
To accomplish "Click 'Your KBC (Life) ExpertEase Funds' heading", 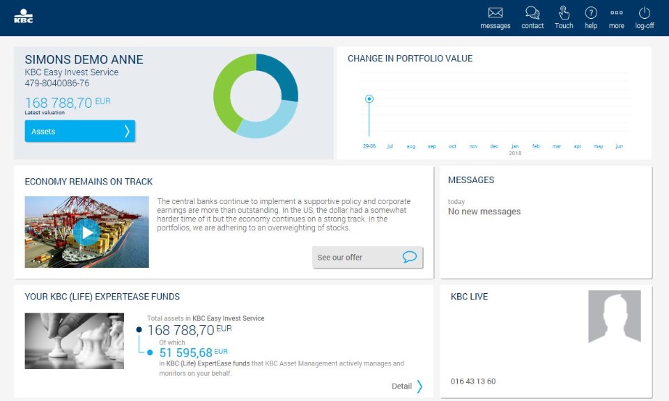I will click(102, 297).
